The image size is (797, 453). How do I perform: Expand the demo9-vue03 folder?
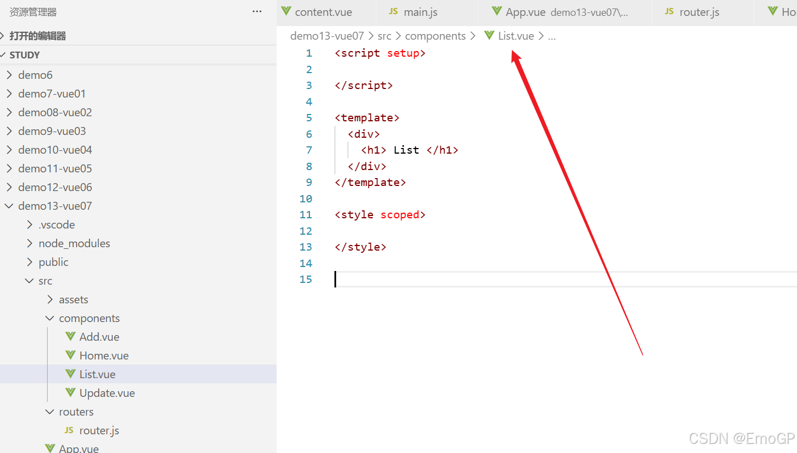138,131
